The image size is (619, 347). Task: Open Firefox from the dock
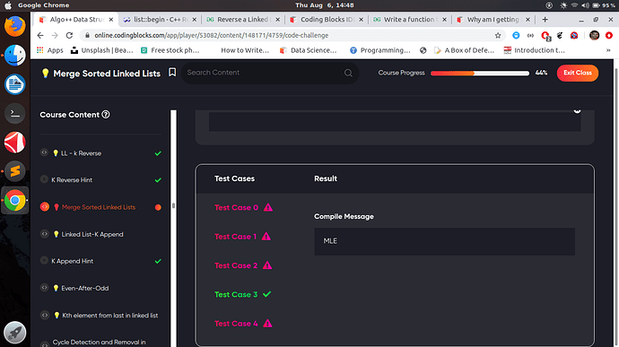[15, 26]
